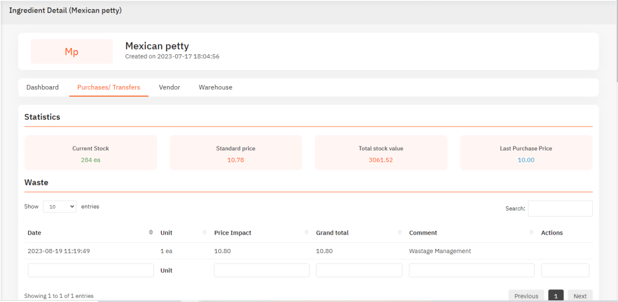618x302 pixels.
Task: Sort by Grand total column arrows
Action: coord(400,232)
